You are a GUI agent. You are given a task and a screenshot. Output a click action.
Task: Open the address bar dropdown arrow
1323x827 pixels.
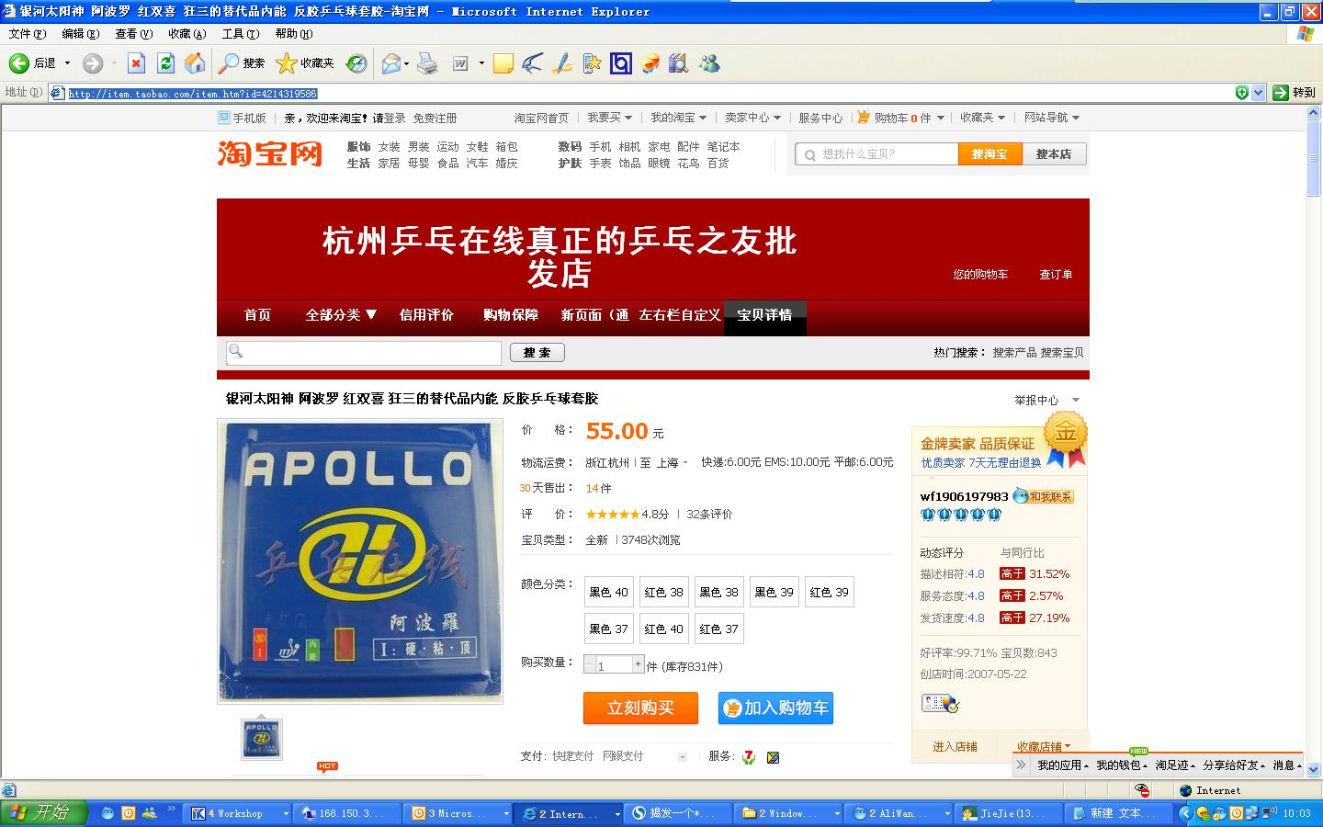pos(1259,93)
